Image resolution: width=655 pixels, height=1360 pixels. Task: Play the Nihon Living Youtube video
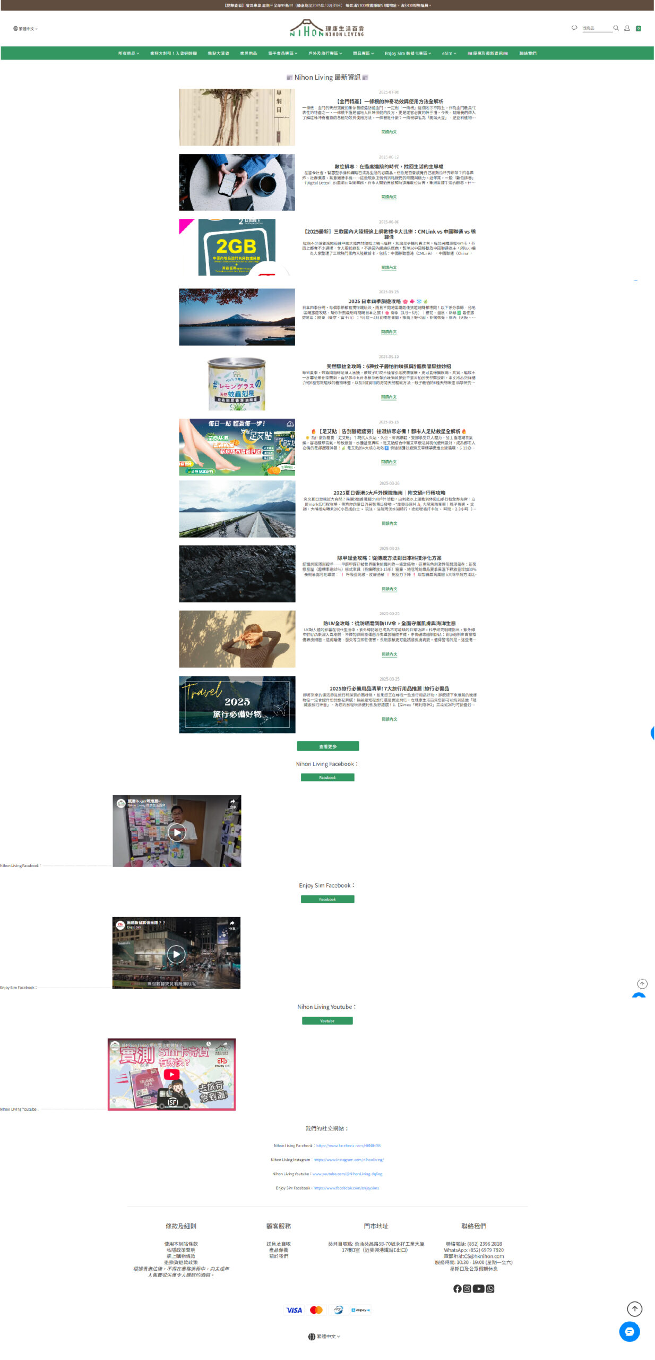tap(171, 1074)
